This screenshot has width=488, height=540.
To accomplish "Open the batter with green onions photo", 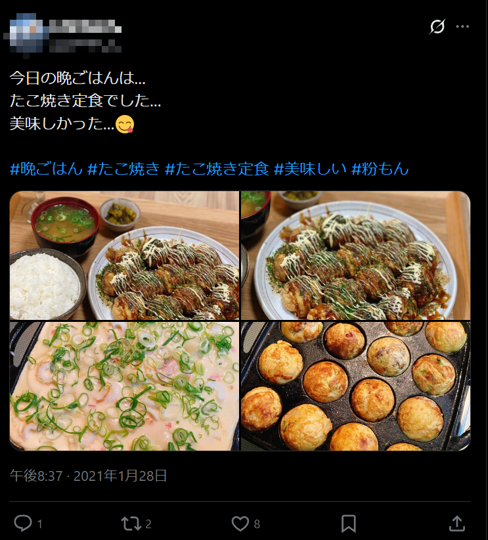I will click(x=124, y=386).
